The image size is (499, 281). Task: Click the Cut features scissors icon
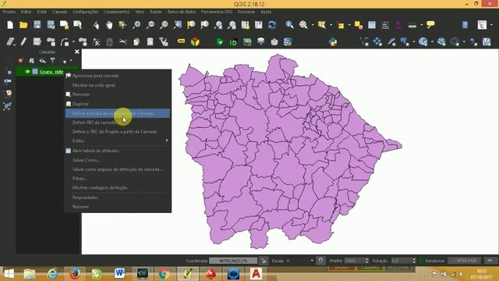[123, 41]
